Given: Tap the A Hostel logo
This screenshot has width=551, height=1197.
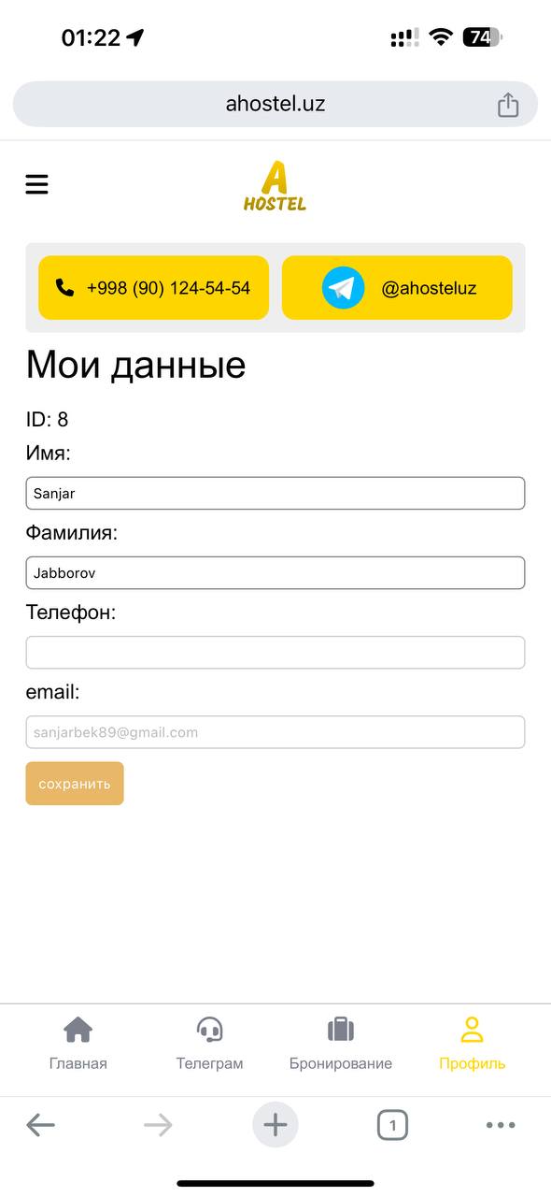Looking at the screenshot, I should tap(275, 185).
